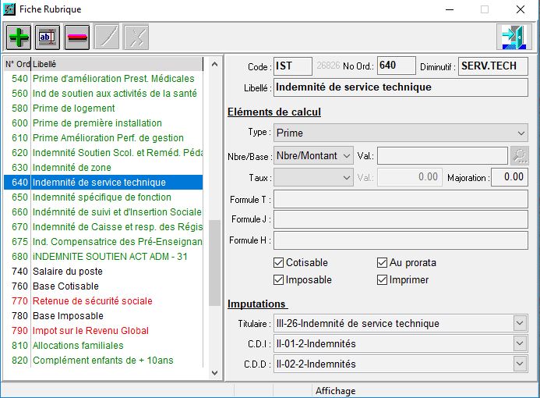Viewport: 540px width, 398px height.
Task: Toggle the Imprimer checkbox
Action: [x=382, y=279]
